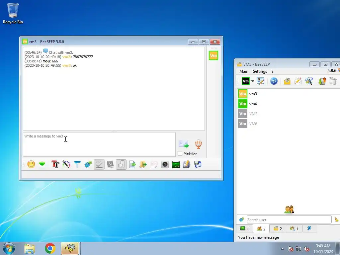Click vm3's 'ok' message line
Image resolution: width=340 pixels, height=255 pixels.
50,65
